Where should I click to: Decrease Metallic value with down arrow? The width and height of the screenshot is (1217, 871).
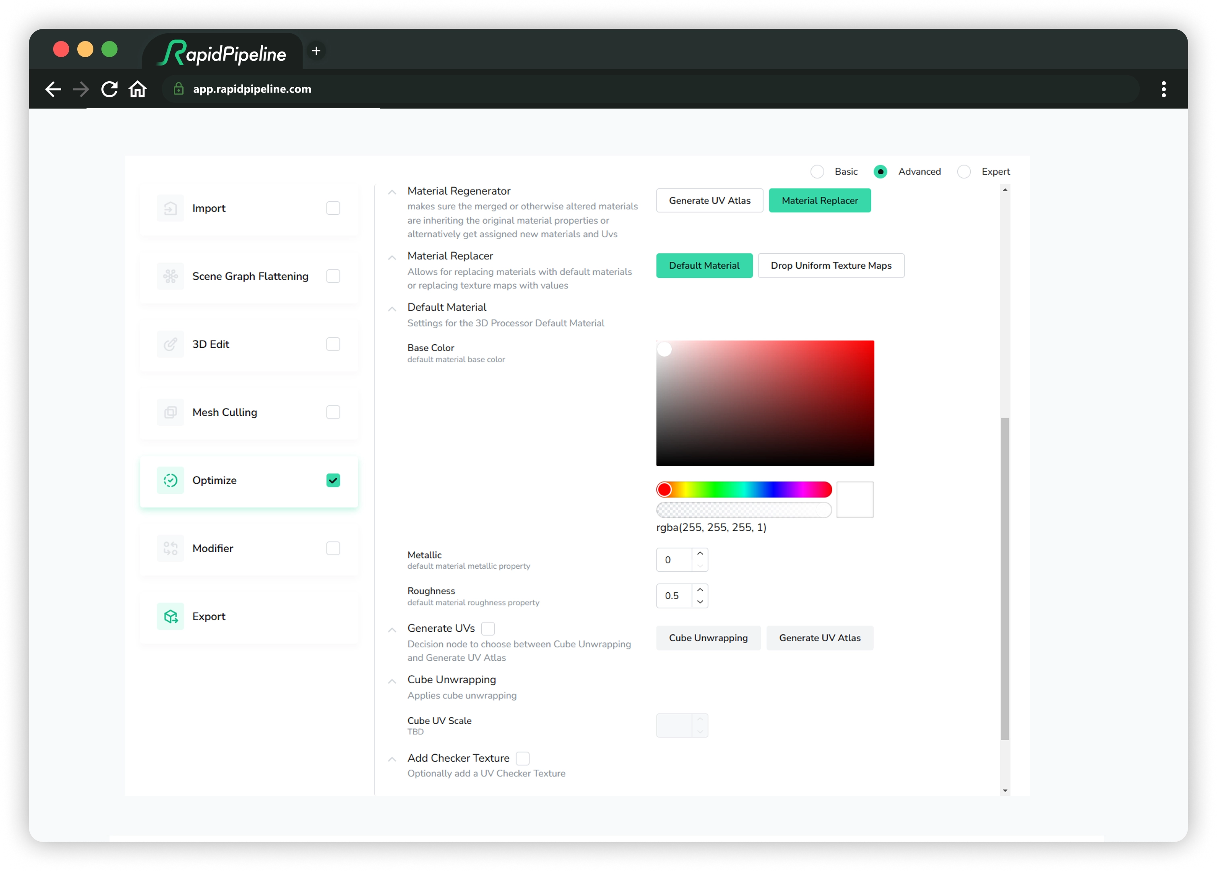pos(700,566)
